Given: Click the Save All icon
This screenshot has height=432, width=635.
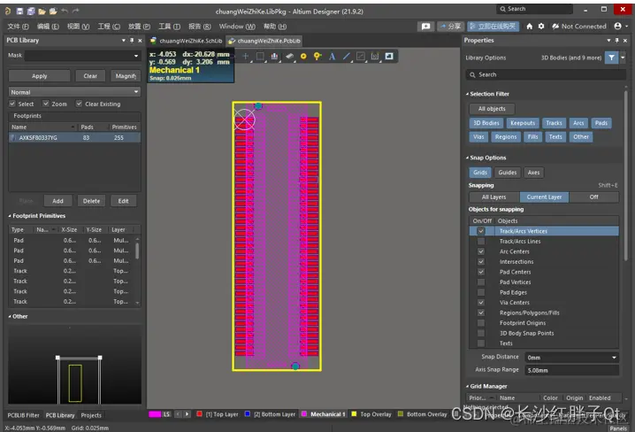Looking at the screenshot, I should point(31,11).
